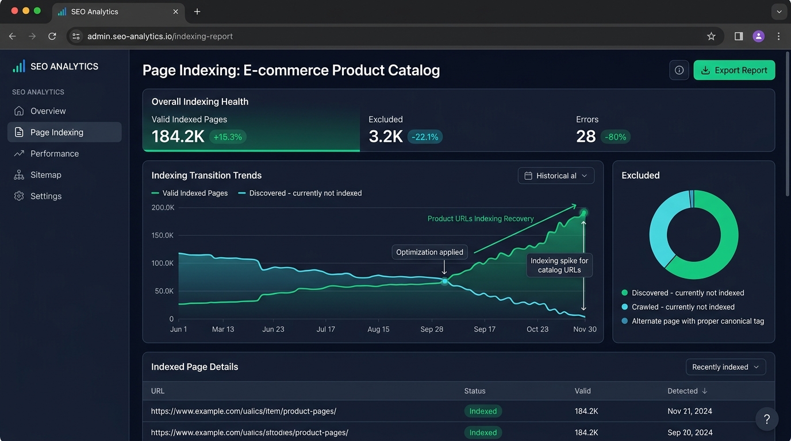Expand the Recently indexed sort dropdown

tap(726, 367)
